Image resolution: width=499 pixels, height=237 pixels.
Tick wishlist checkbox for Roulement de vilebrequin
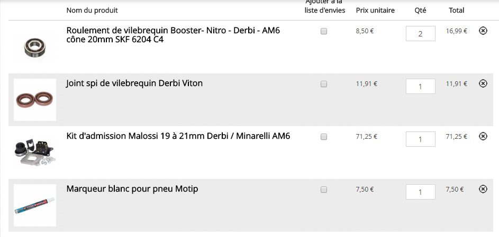(x=324, y=31)
